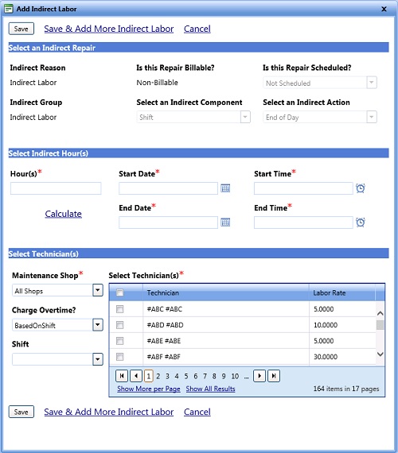This screenshot has height=453, width=398.
Task: Focus the End Time input field
Action: pos(303,223)
